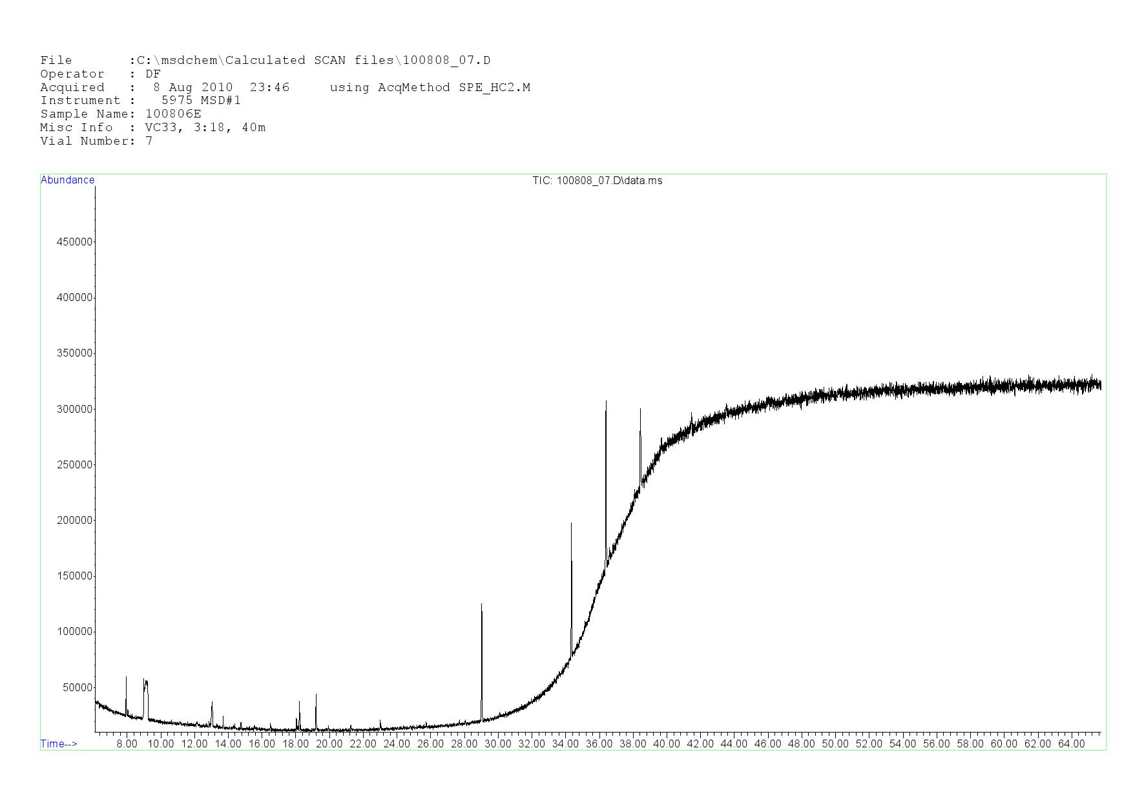Image resolution: width=1133 pixels, height=801 pixels.
Task: Click the TIC: 100808_07.D\data.ms chart title
Action: point(597,181)
